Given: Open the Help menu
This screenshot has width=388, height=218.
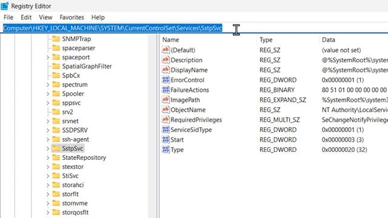Looking at the screenshot, I should pyautogui.click(x=98, y=18).
